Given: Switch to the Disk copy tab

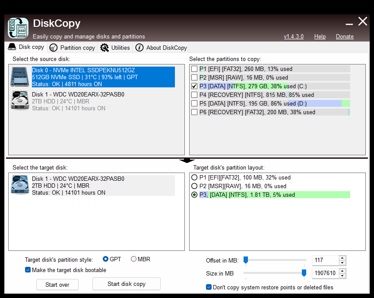Looking at the screenshot, I should pyautogui.click(x=26, y=47).
